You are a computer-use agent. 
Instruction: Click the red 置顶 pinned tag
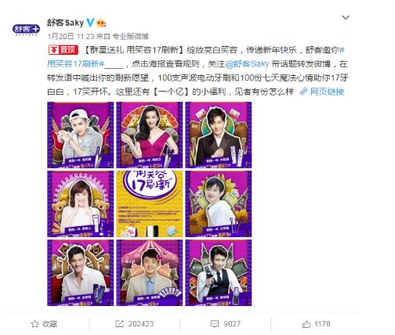pos(63,50)
